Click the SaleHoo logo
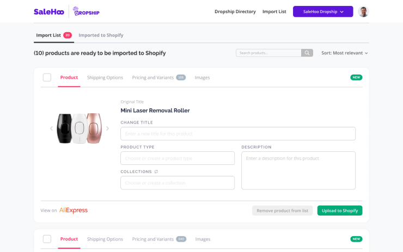 49,12
